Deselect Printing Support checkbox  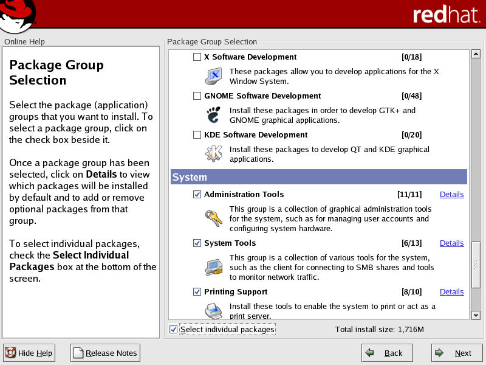coord(197,292)
